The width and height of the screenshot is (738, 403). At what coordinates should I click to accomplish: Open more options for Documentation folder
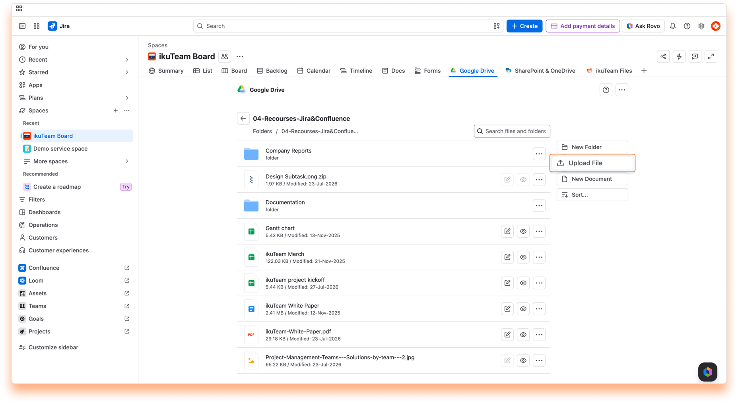(x=539, y=205)
